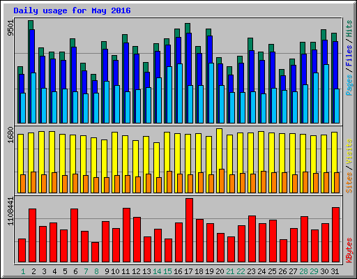Click day label 20 on the axis
357x279 pixels.
220,271
